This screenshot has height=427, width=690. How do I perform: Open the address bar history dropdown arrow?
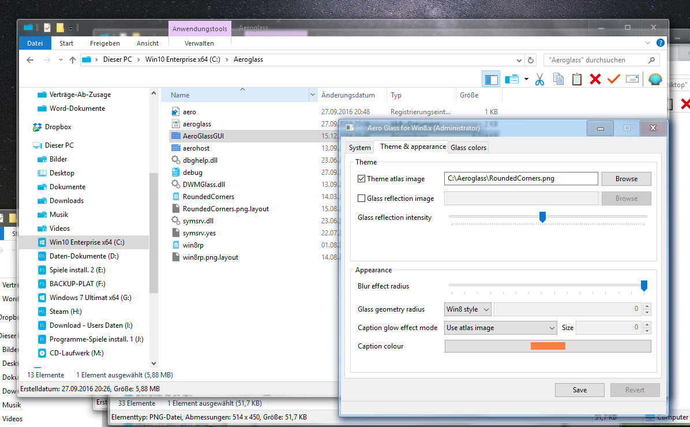(x=519, y=59)
